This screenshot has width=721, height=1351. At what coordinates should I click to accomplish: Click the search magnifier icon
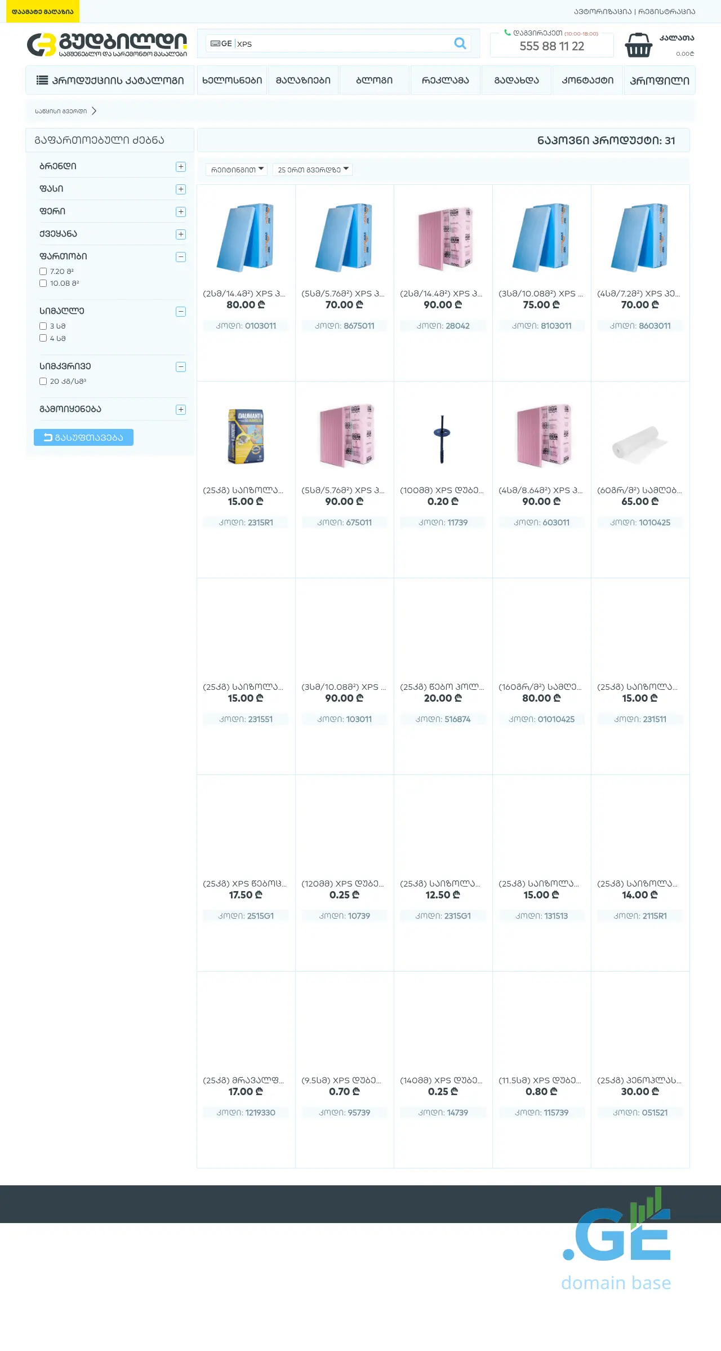[x=460, y=43]
